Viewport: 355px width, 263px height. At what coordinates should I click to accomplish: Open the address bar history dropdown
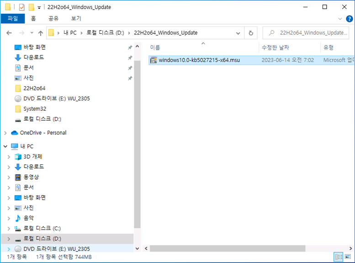[x=238, y=33]
